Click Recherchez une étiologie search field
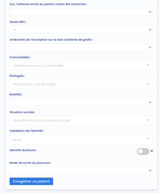This screenshot has width=160, height=193. tap(81, 84)
